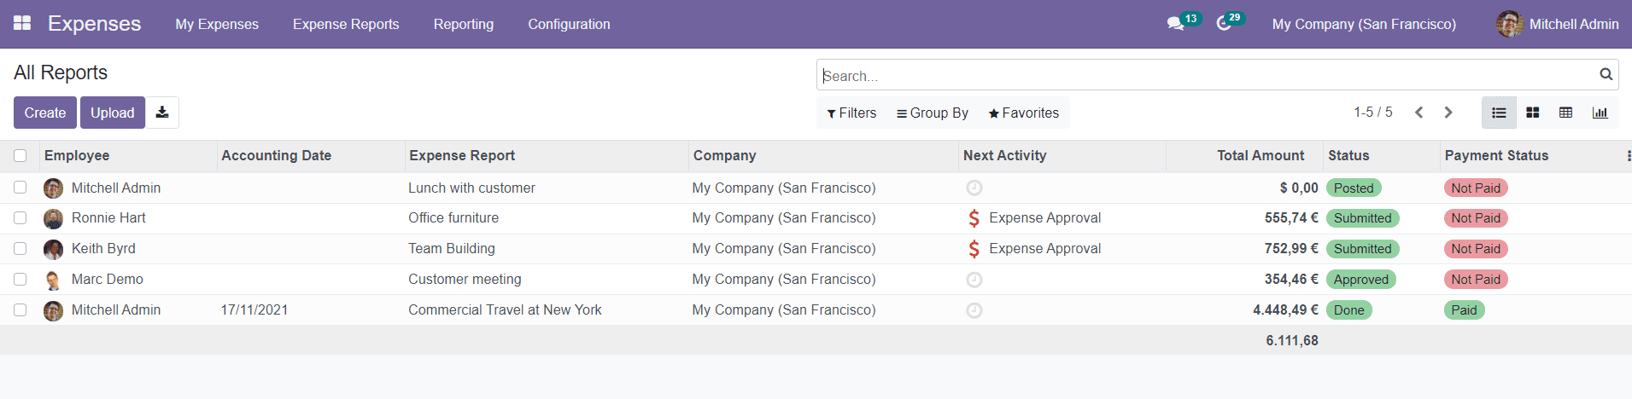This screenshot has width=1632, height=399.
Task: Click the Paid payment status badge
Action: (x=1464, y=310)
